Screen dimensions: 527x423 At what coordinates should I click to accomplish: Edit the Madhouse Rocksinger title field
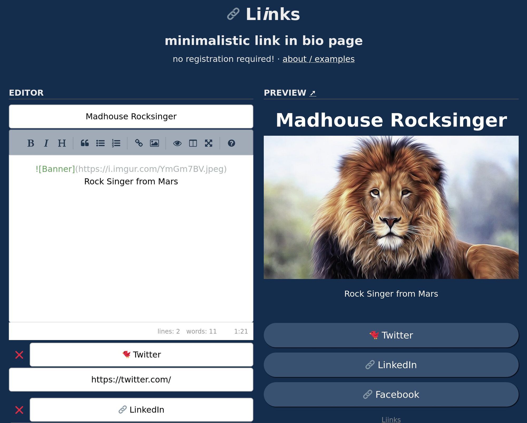click(x=131, y=116)
